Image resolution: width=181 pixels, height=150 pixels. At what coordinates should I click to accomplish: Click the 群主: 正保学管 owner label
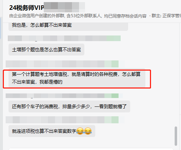(166, 16)
